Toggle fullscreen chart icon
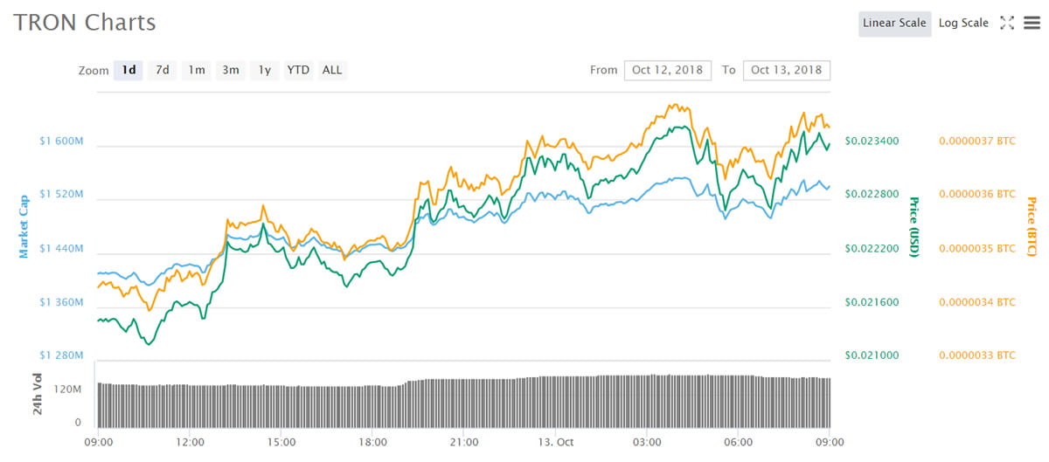1049x462 pixels. tap(1006, 24)
